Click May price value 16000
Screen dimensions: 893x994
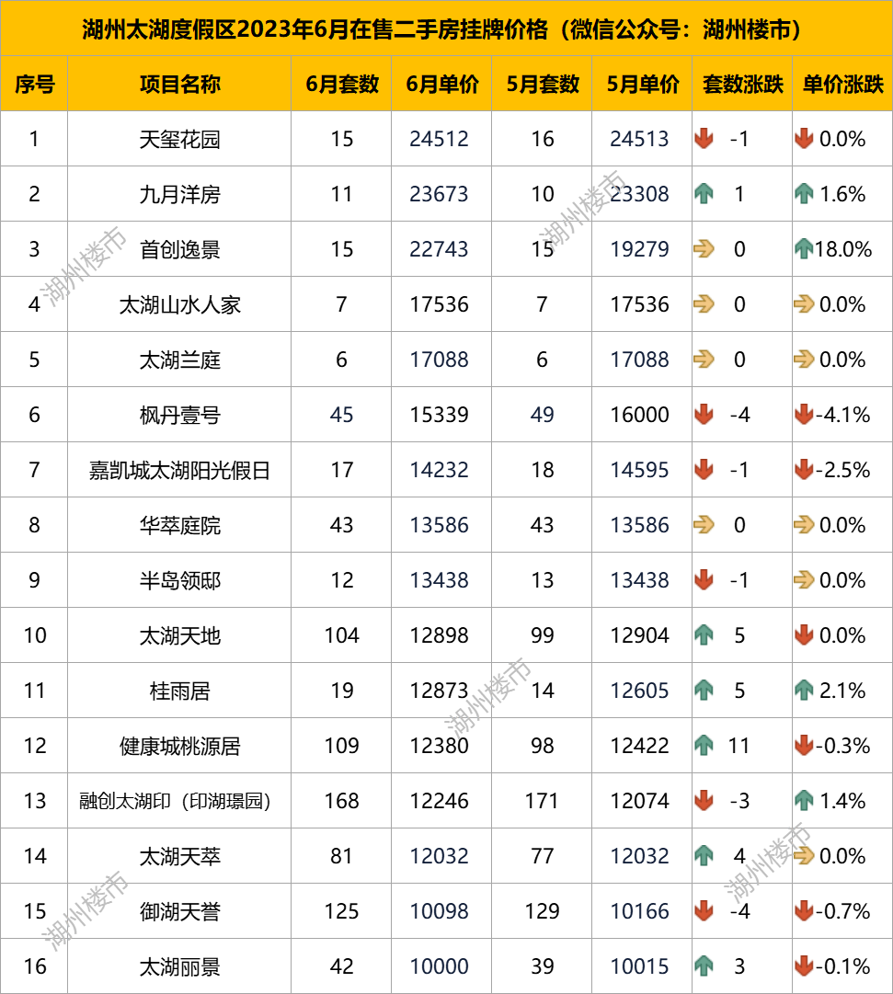tap(639, 414)
